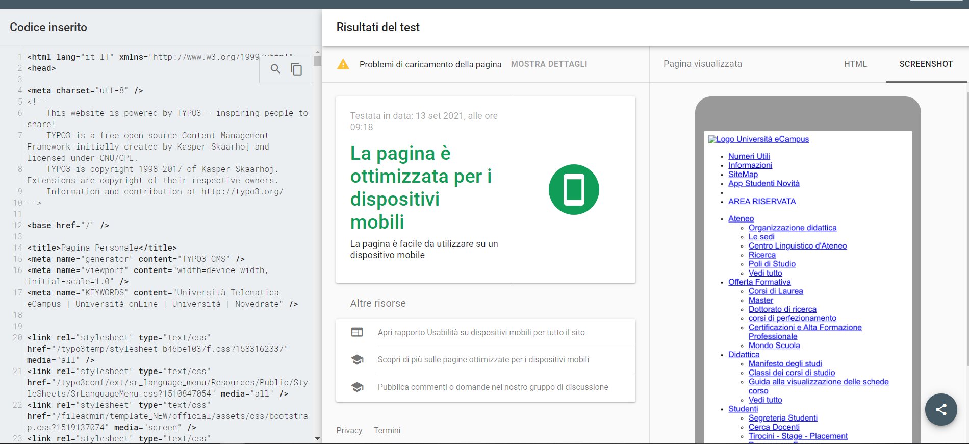Click the usability report web icon
The width and height of the screenshot is (969, 444).
tap(357, 332)
